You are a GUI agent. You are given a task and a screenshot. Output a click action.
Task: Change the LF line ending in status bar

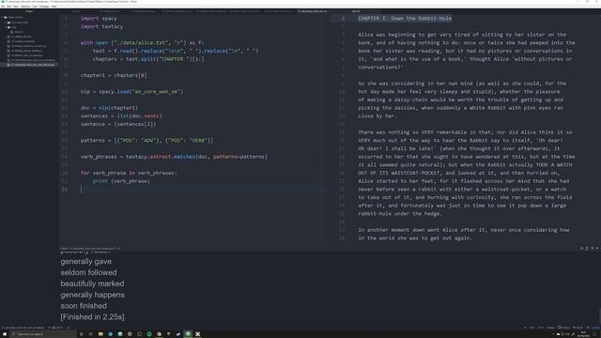click(532, 328)
